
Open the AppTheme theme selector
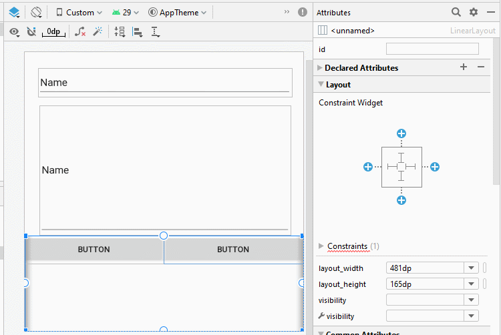pos(177,13)
